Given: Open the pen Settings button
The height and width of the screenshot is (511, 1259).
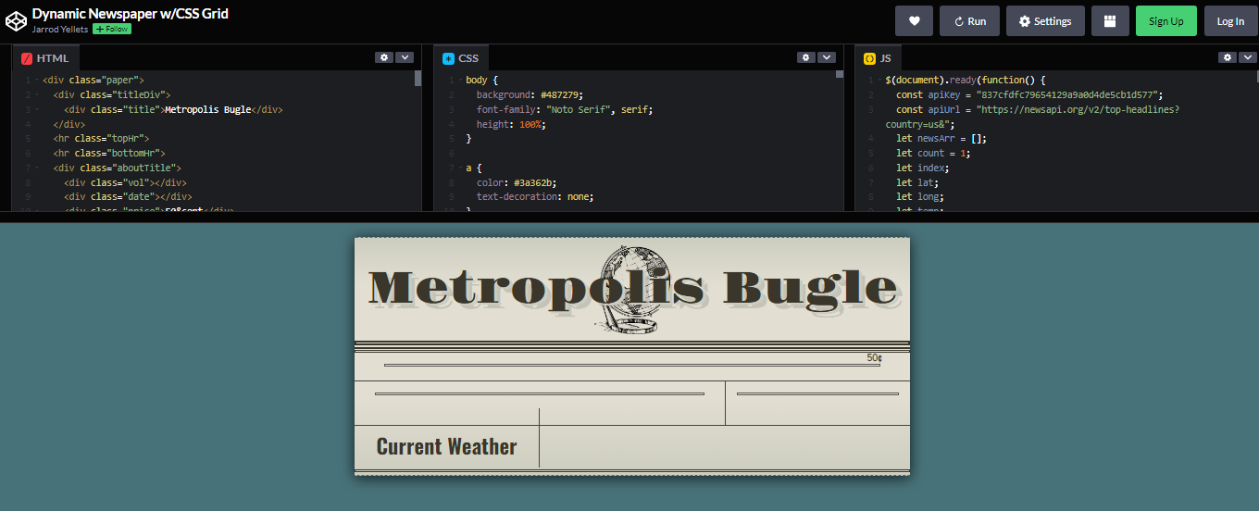Looking at the screenshot, I should (x=1045, y=21).
